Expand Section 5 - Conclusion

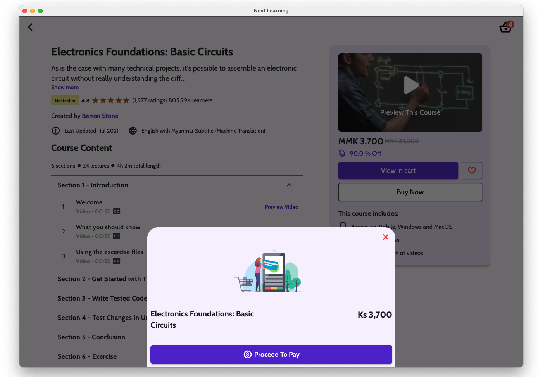[91, 337]
